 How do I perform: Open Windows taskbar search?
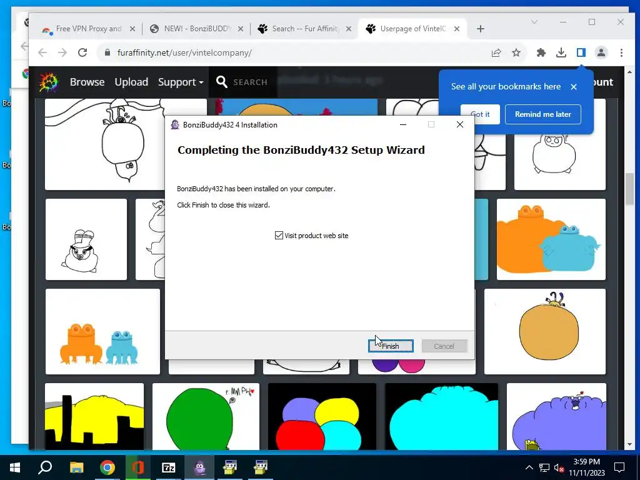click(45, 467)
